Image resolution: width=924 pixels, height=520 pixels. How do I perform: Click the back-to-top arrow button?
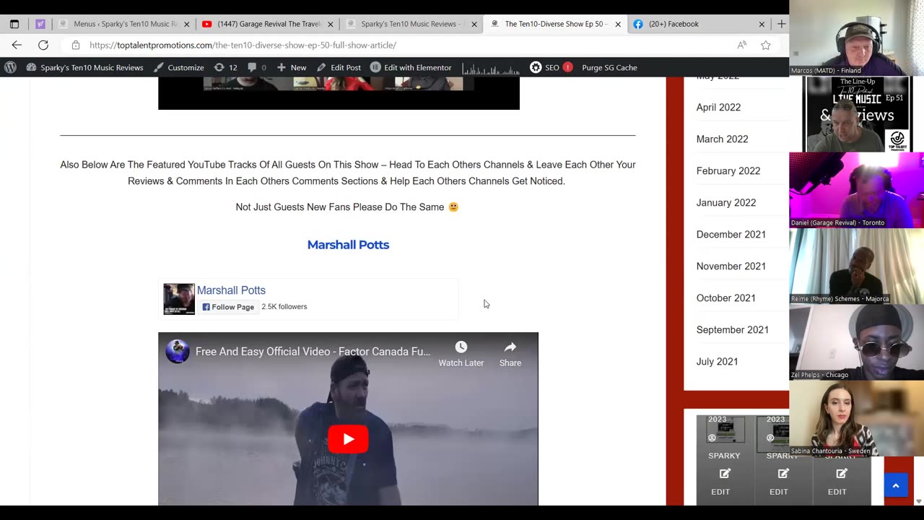896,486
